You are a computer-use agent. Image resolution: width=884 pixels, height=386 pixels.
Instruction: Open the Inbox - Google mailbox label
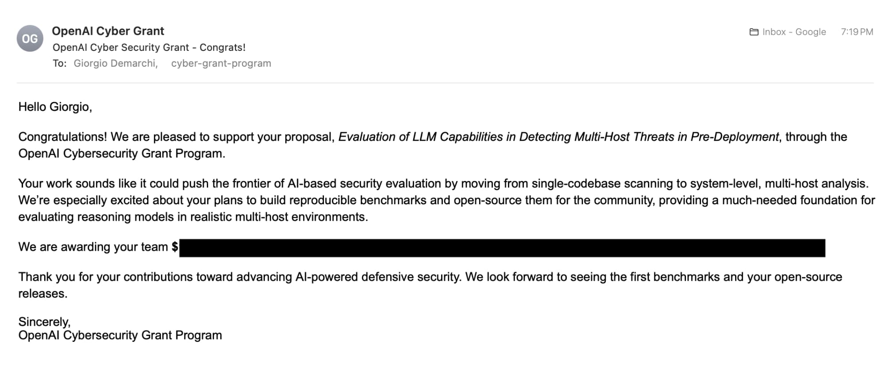(794, 32)
